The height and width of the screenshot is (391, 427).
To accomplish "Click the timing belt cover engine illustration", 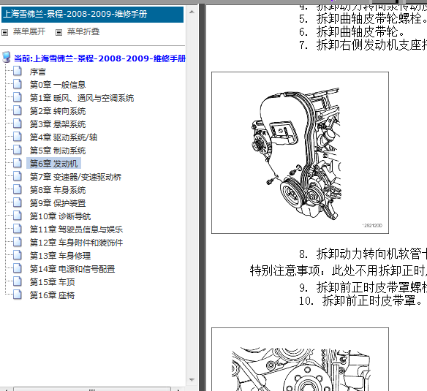I will pyautogui.click(x=300, y=153).
